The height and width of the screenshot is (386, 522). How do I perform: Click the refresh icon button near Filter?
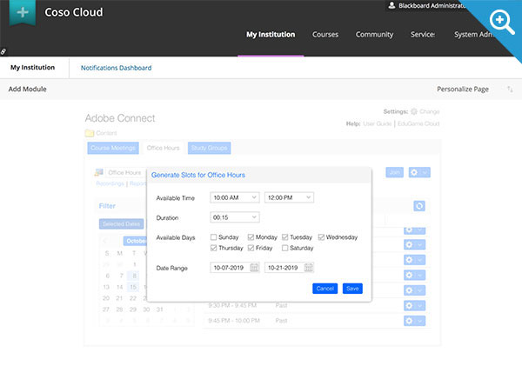click(x=419, y=206)
